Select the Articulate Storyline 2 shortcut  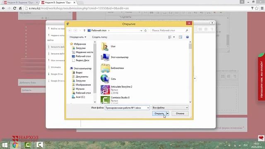[105, 90]
